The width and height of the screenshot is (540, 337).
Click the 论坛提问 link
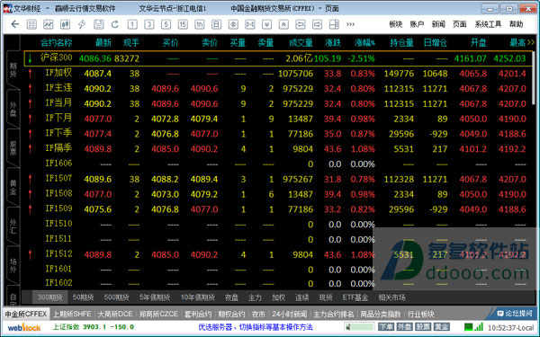[x=515, y=314]
